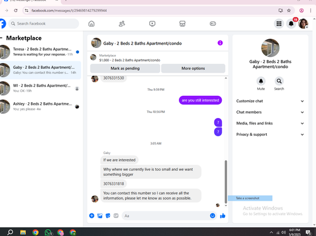Open Gaby conversation in Marketplace list

(x=40, y=70)
